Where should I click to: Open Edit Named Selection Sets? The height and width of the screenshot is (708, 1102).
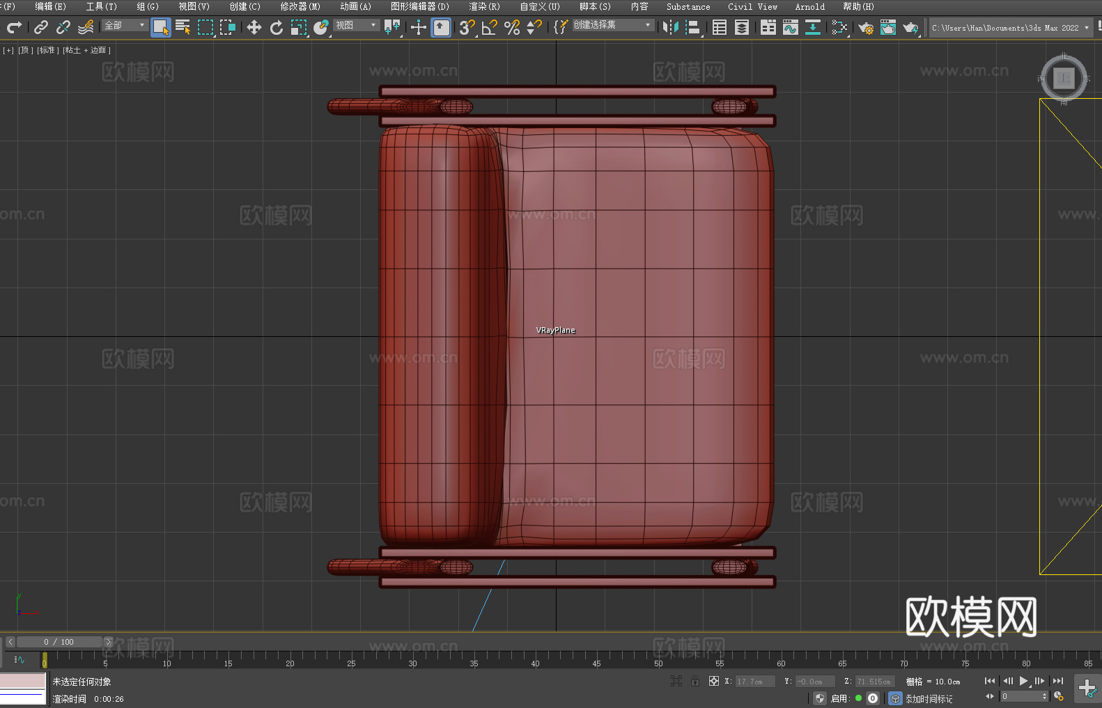coord(561,27)
